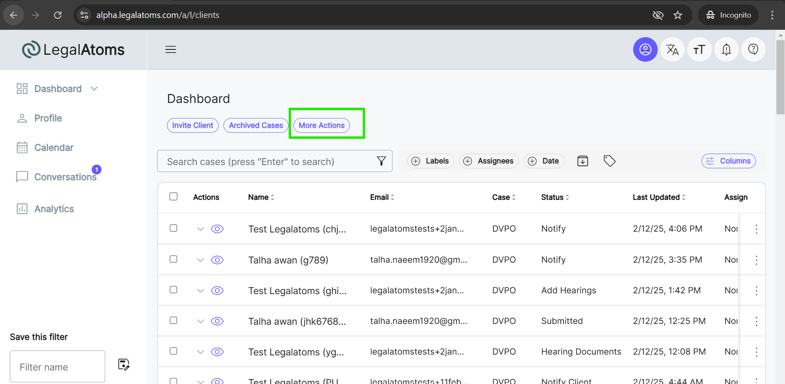Open row options for Test Legalatoms (chj...)
785x384 pixels.
pyautogui.click(x=756, y=229)
